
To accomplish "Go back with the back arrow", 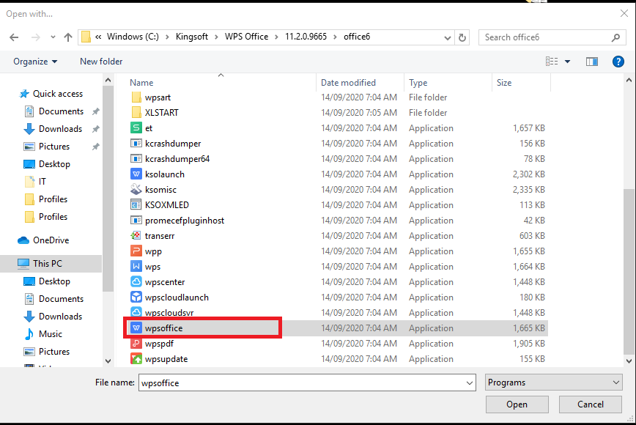I will coord(14,37).
